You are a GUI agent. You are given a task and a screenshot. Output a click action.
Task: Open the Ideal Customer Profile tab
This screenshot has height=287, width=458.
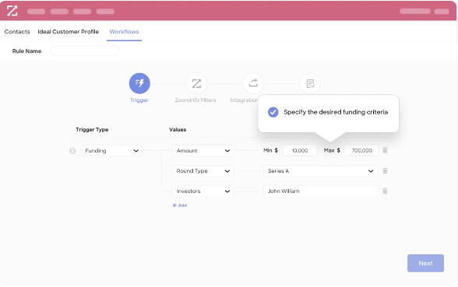[68, 31]
